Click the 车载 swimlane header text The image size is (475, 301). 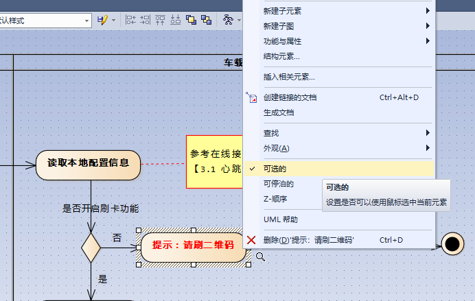[233, 62]
